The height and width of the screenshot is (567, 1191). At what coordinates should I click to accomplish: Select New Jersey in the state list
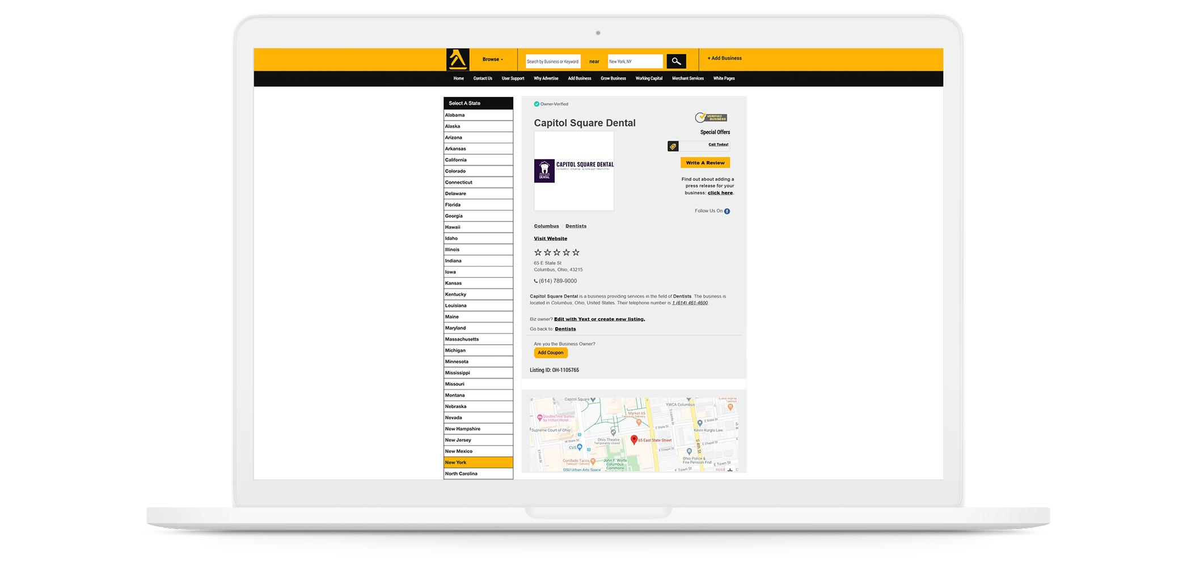click(478, 440)
